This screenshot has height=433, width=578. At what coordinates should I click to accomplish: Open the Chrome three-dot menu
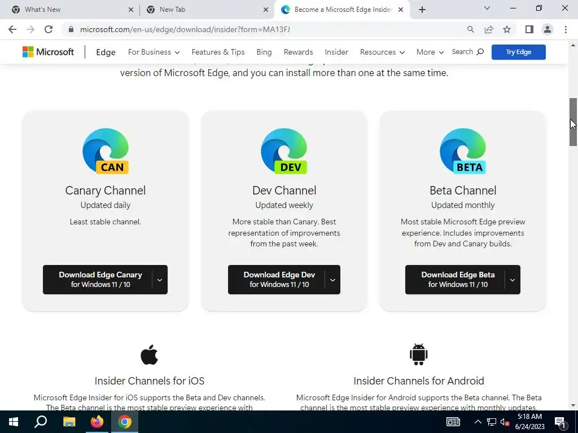coord(566,29)
